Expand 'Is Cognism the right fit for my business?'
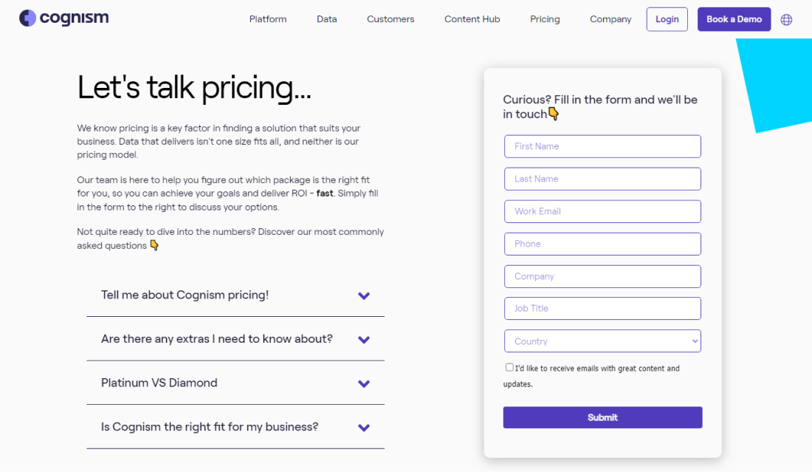The image size is (812, 472). pyautogui.click(x=363, y=428)
